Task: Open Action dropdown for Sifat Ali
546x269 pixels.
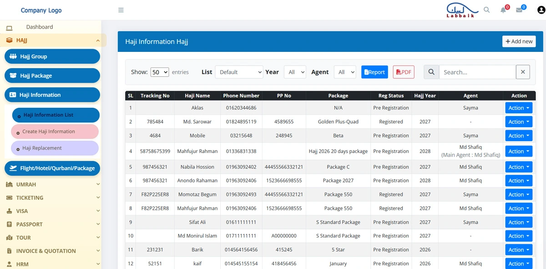Action: (x=519, y=222)
